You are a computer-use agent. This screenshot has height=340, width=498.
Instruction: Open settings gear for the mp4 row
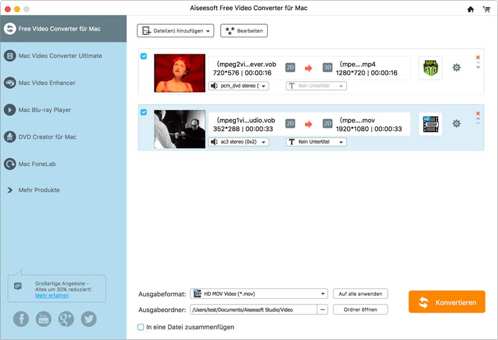point(456,67)
